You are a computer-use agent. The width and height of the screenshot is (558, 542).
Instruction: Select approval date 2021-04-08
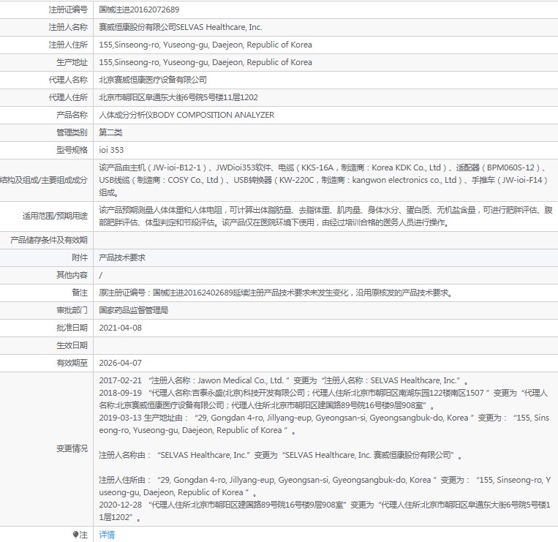pos(120,328)
